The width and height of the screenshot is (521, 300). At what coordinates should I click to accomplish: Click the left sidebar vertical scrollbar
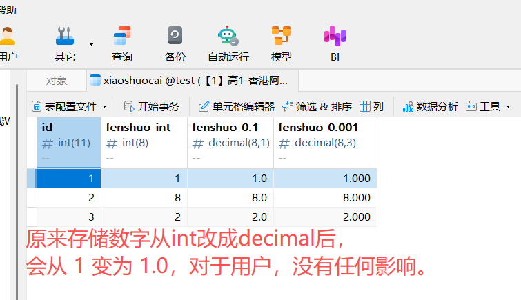17,192
